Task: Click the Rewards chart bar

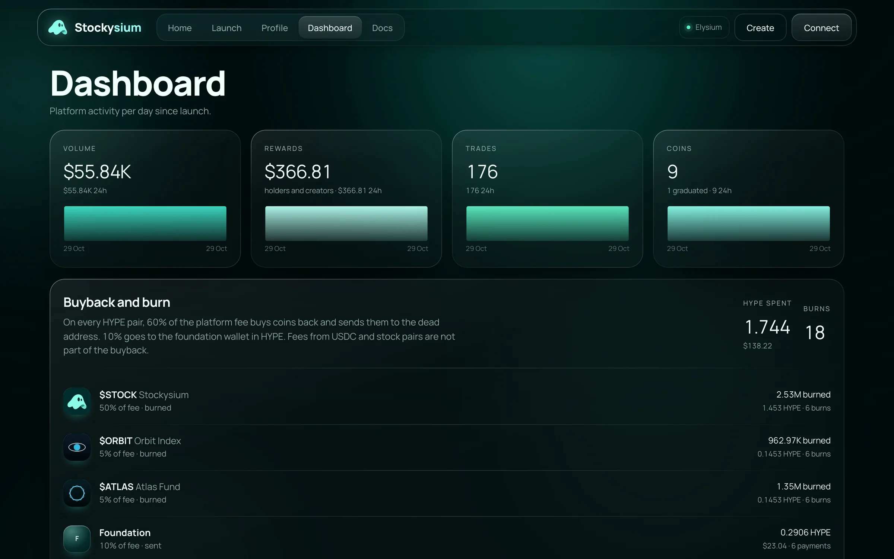Action: (x=346, y=224)
